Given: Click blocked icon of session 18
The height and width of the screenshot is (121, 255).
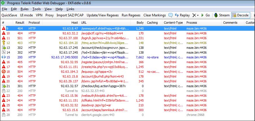Looking at the screenshot, I should click(4, 72).
